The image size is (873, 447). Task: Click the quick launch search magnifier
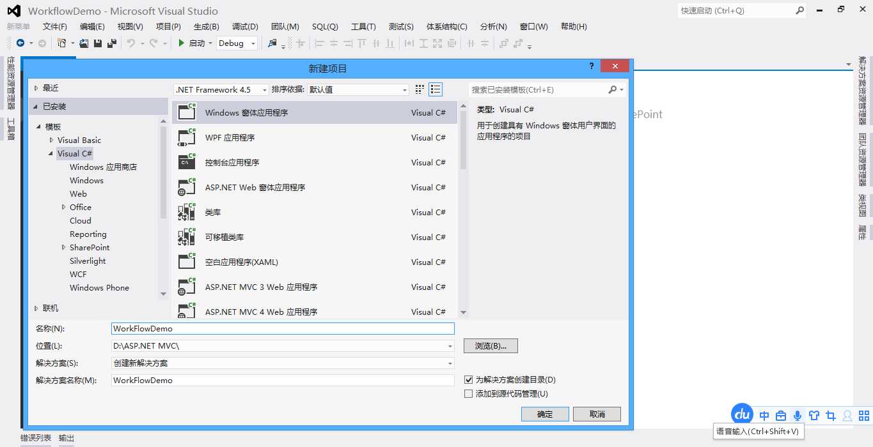pyautogui.click(x=799, y=10)
